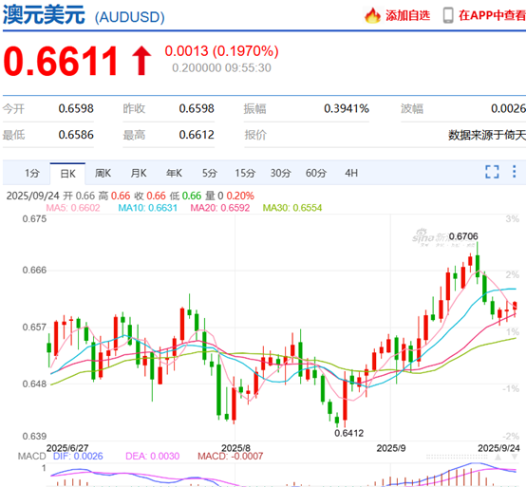This screenshot has height=487, width=526.
Task: Click the change value 0.0013 (0.1970%)
Action: [222, 51]
